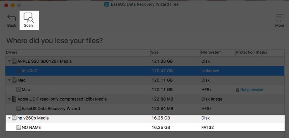Viewport: 289px width, 138px height.
Task: Click the Apple UDIF disk image icon
Action: coord(14,99)
